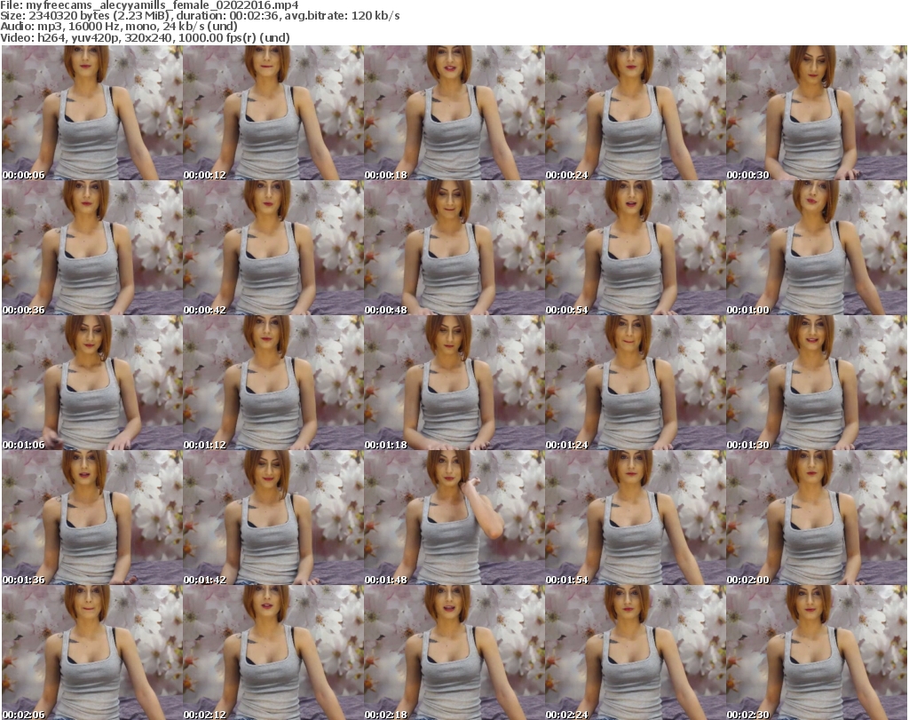Select the thumbnail frame stamped 00:00:18

point(454,113)
